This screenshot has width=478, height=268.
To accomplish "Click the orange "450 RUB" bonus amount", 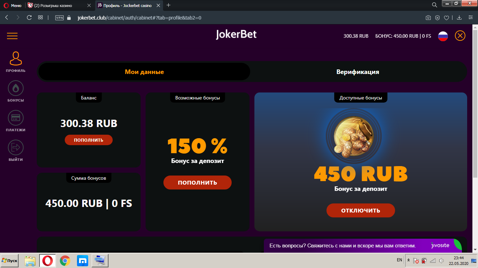I will tap(361, 174).
